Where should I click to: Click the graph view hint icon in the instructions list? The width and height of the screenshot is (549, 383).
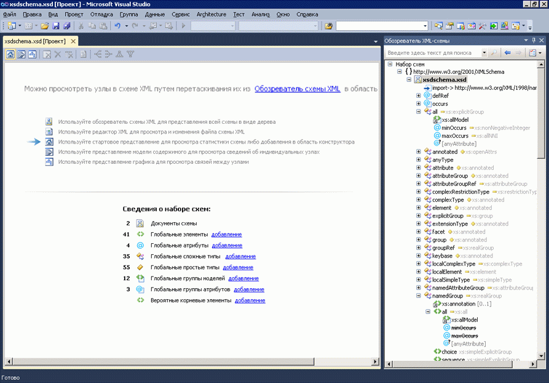(49, 162)
